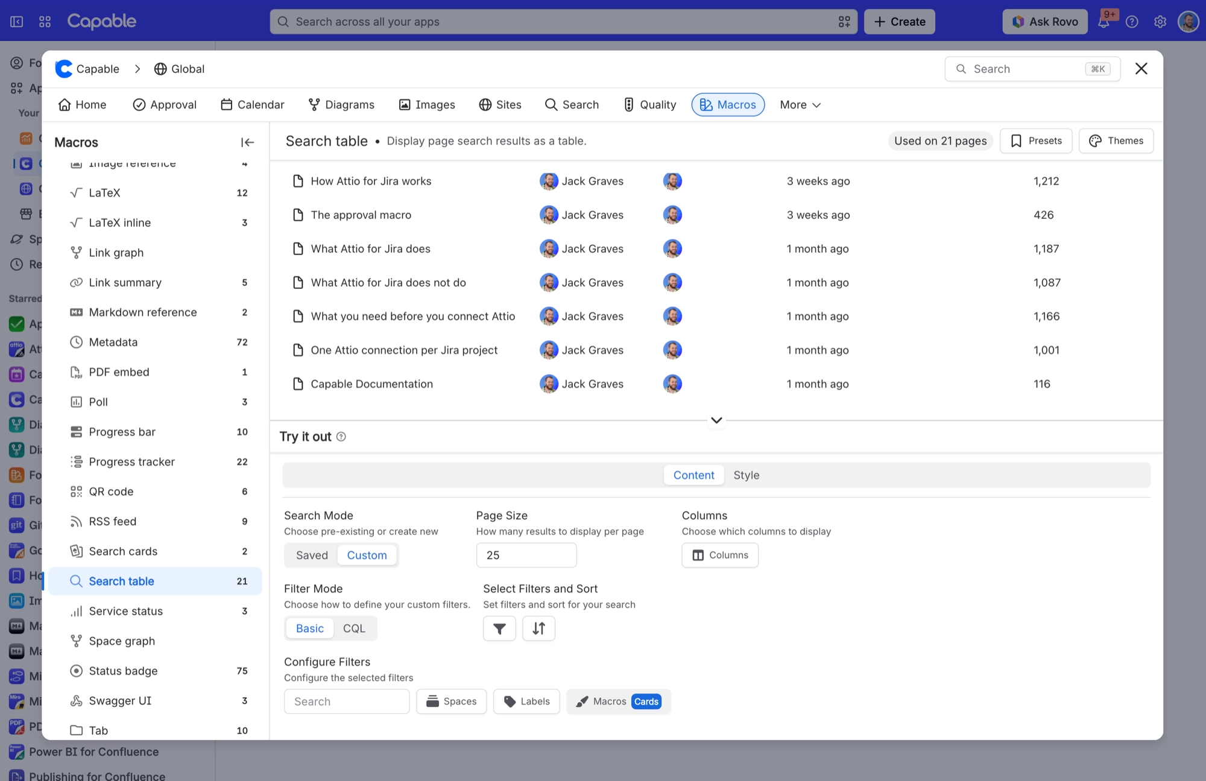The width and height of the screenshot is (1206, 781).
Task: Open the Spaces filter
Action: (451, 701)
